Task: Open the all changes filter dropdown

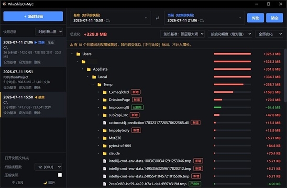Action: [269, 34]
